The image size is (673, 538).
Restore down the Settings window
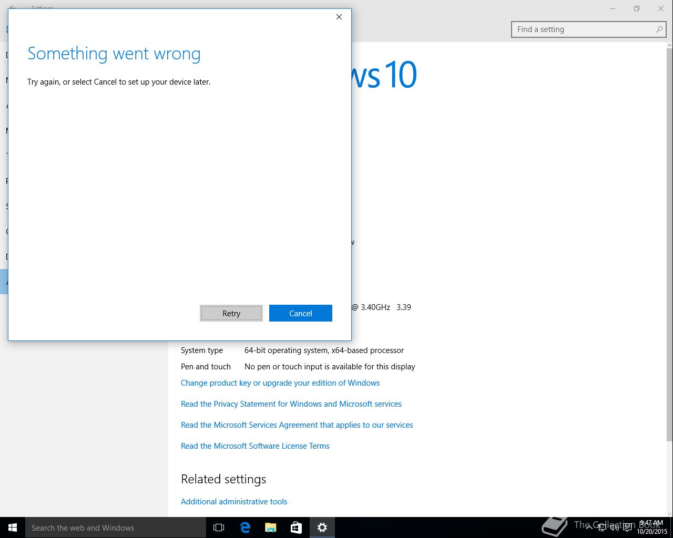pos(637,8)
